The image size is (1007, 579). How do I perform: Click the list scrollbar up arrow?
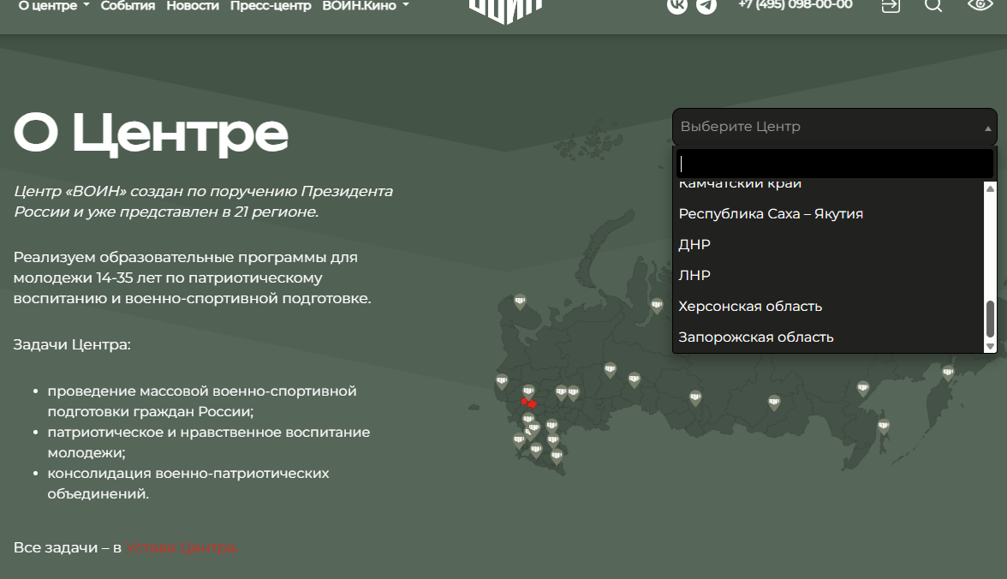point(990,188)
